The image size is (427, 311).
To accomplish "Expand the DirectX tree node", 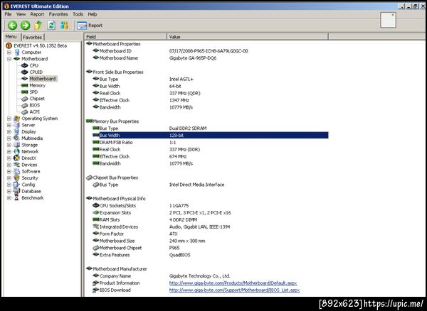I will (x=9, y=158).
